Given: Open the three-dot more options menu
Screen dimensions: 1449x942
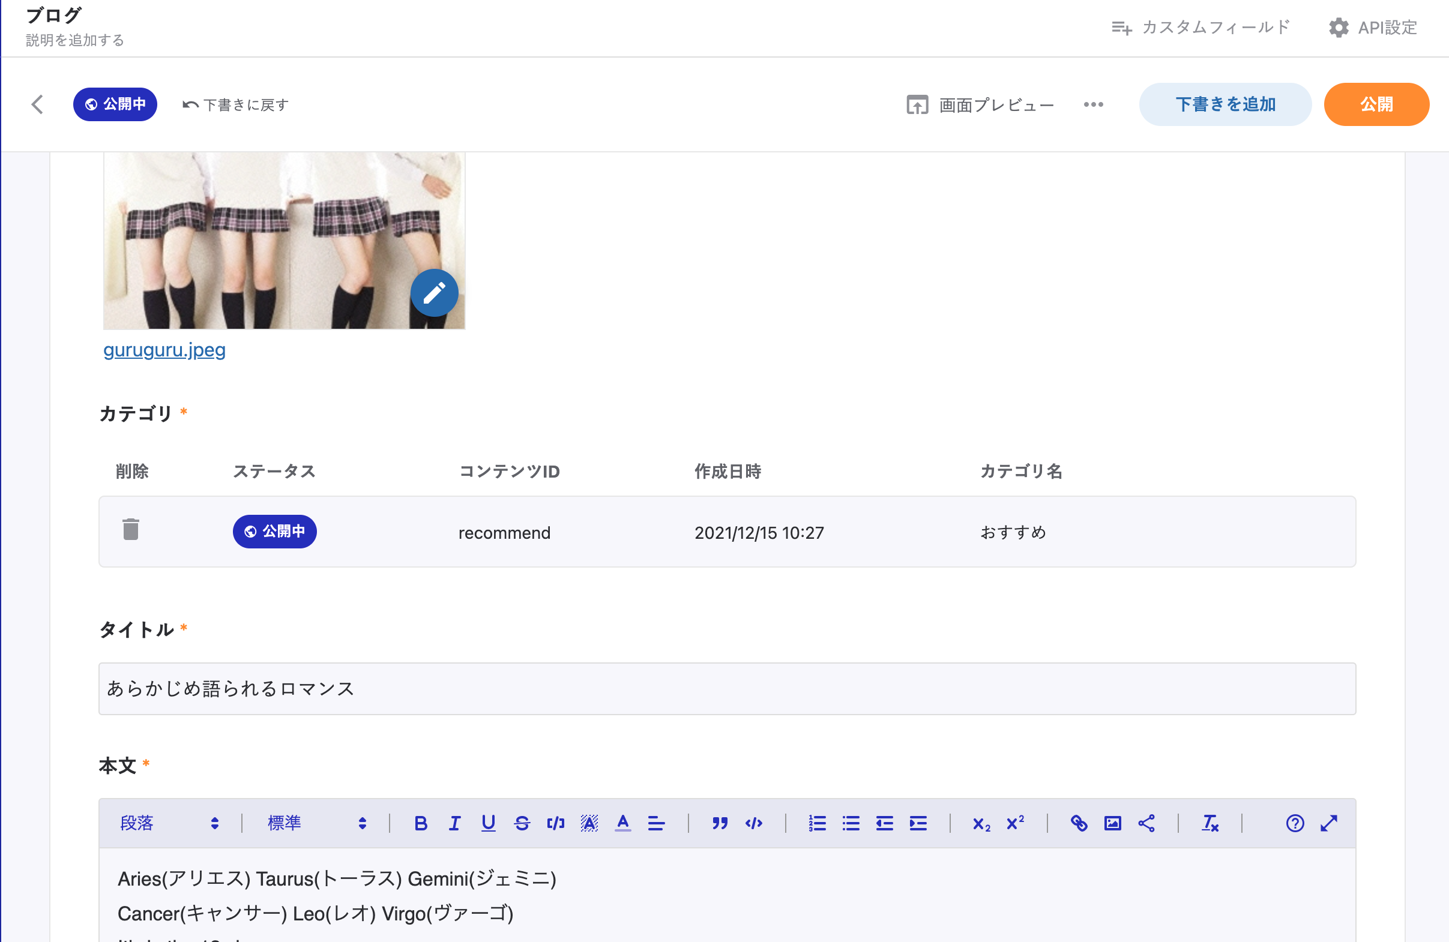Looking at the screenshot, I should click(1094, 104).
